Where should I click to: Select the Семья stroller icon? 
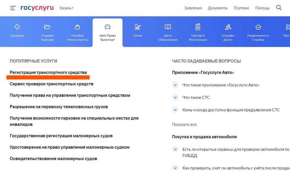click(x=138, y=27)
